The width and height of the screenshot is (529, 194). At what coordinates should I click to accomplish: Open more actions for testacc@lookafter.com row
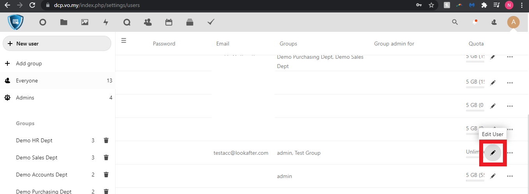[x=510, y=153]
